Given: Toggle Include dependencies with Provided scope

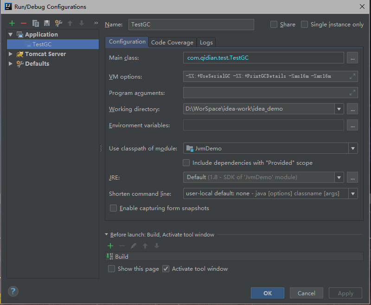Looking at the screenshot, I should coord(186,162).
